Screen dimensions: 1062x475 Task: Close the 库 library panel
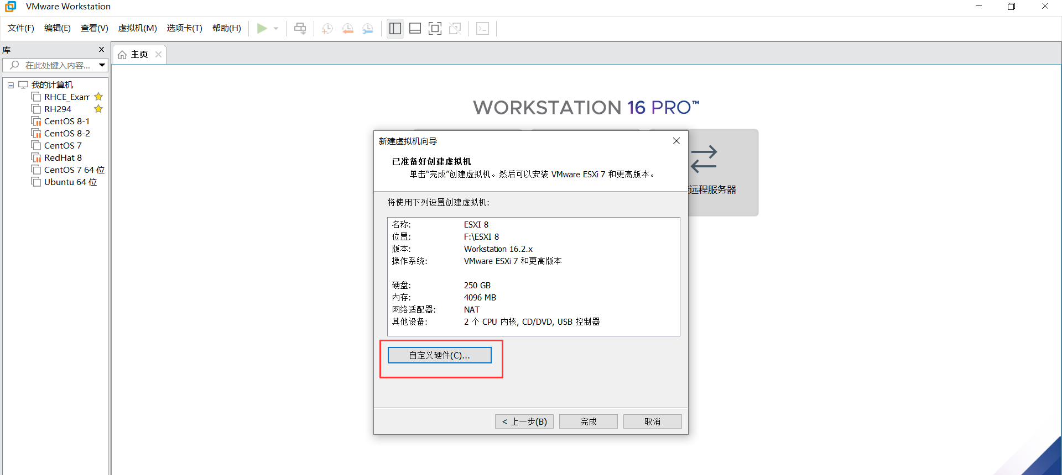(101, 50)
